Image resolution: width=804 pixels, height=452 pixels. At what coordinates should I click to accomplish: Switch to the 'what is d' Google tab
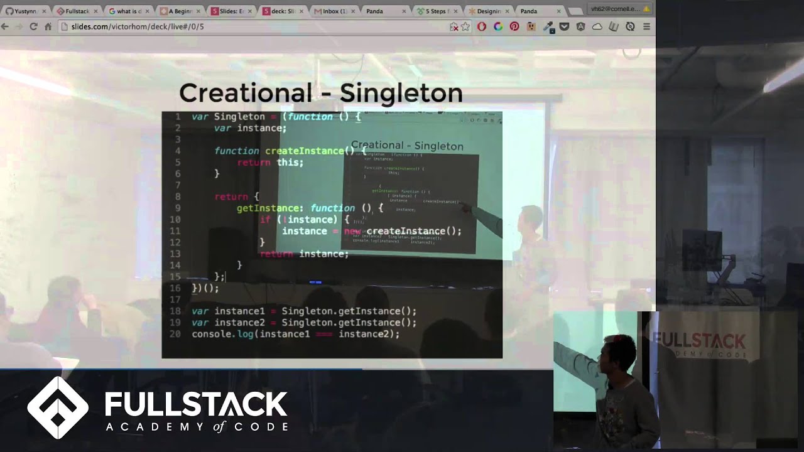click(128, 11)
